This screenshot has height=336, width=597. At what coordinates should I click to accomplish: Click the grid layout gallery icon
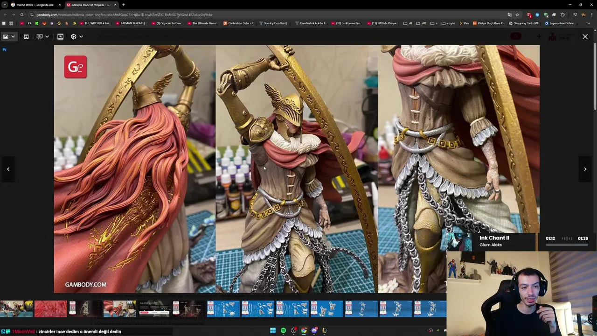[x=26, y=36]
